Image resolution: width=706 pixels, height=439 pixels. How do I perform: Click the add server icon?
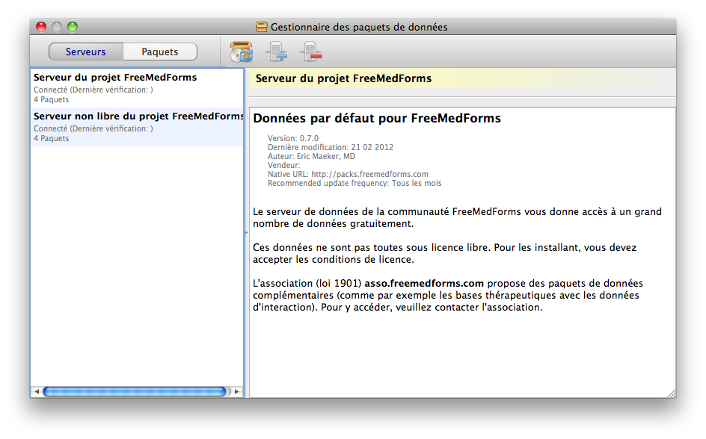276,52
